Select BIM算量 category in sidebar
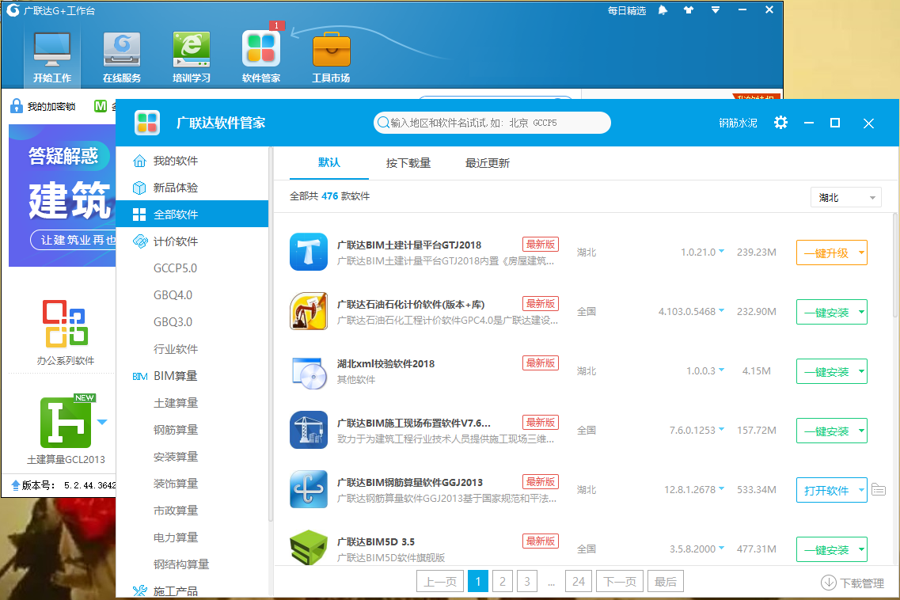 (x=192, y=376)
